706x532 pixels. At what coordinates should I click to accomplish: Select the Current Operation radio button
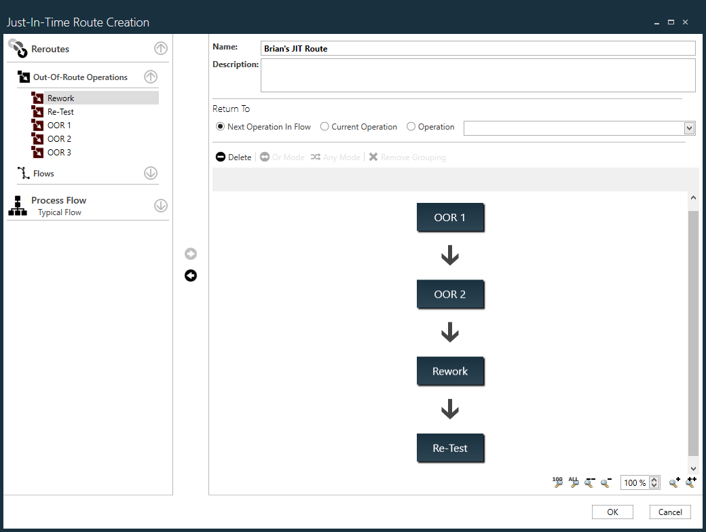tap(324, 126)
